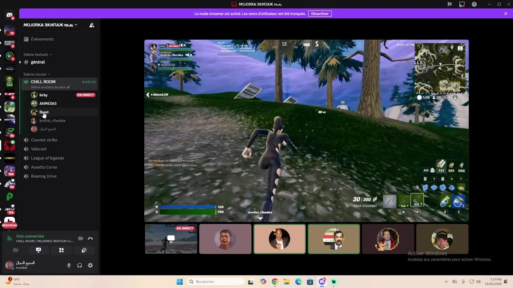Click own avatar showing Invisible status
Viewport: 513px width, 288px height.
click(x=9, y=265)
